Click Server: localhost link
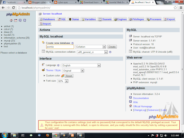 coord(52,14)
